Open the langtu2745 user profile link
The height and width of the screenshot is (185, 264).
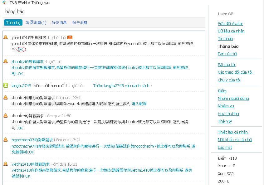[21, 85]
